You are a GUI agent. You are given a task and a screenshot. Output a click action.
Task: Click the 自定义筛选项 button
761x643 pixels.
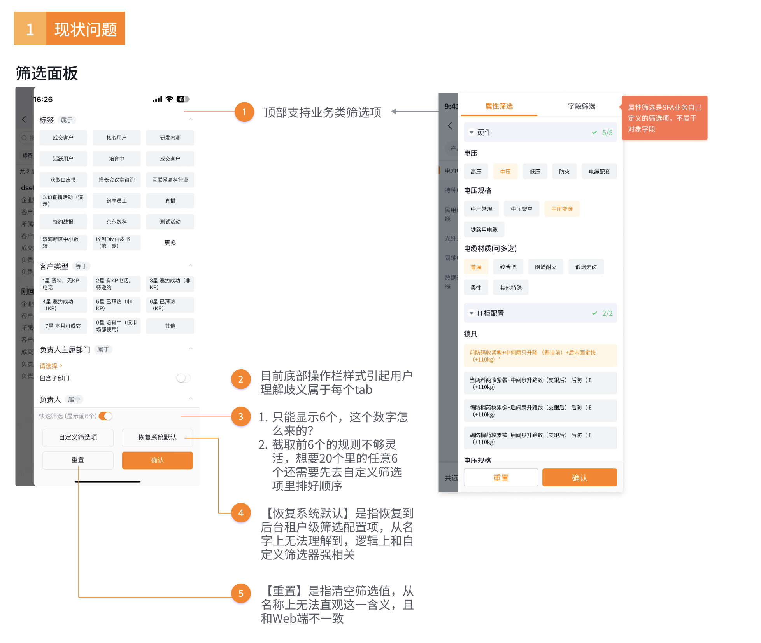[78, 437]
